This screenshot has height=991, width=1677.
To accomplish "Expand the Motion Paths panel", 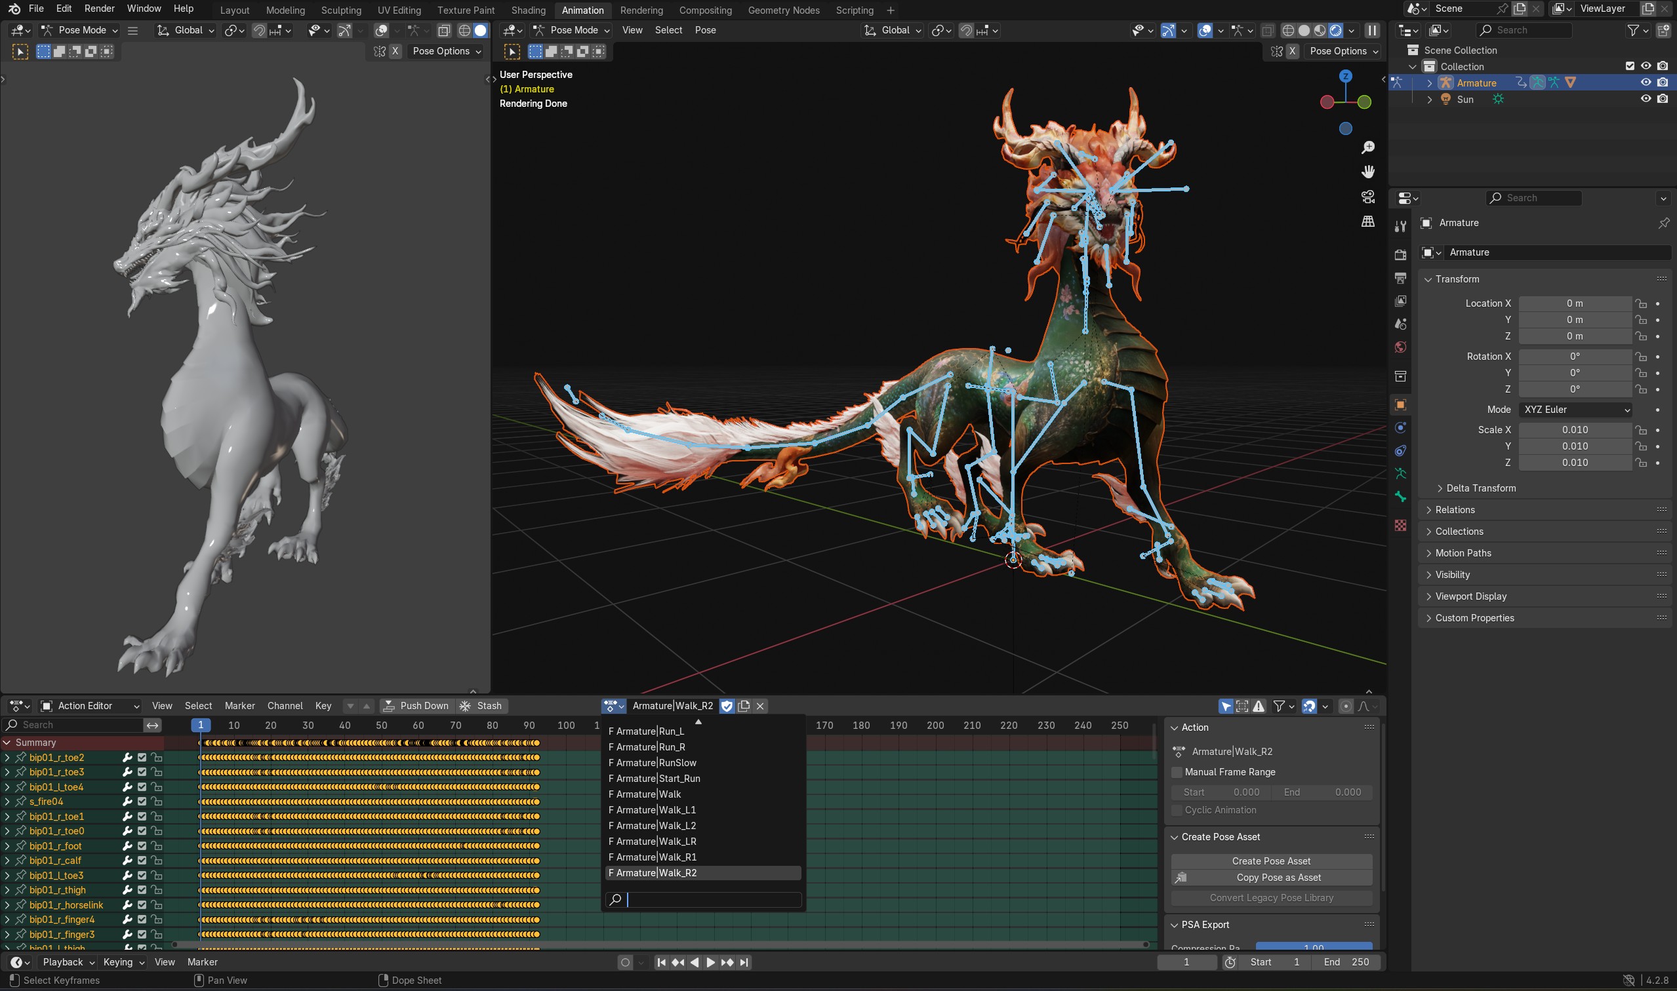I will [x=1463, y=553].
